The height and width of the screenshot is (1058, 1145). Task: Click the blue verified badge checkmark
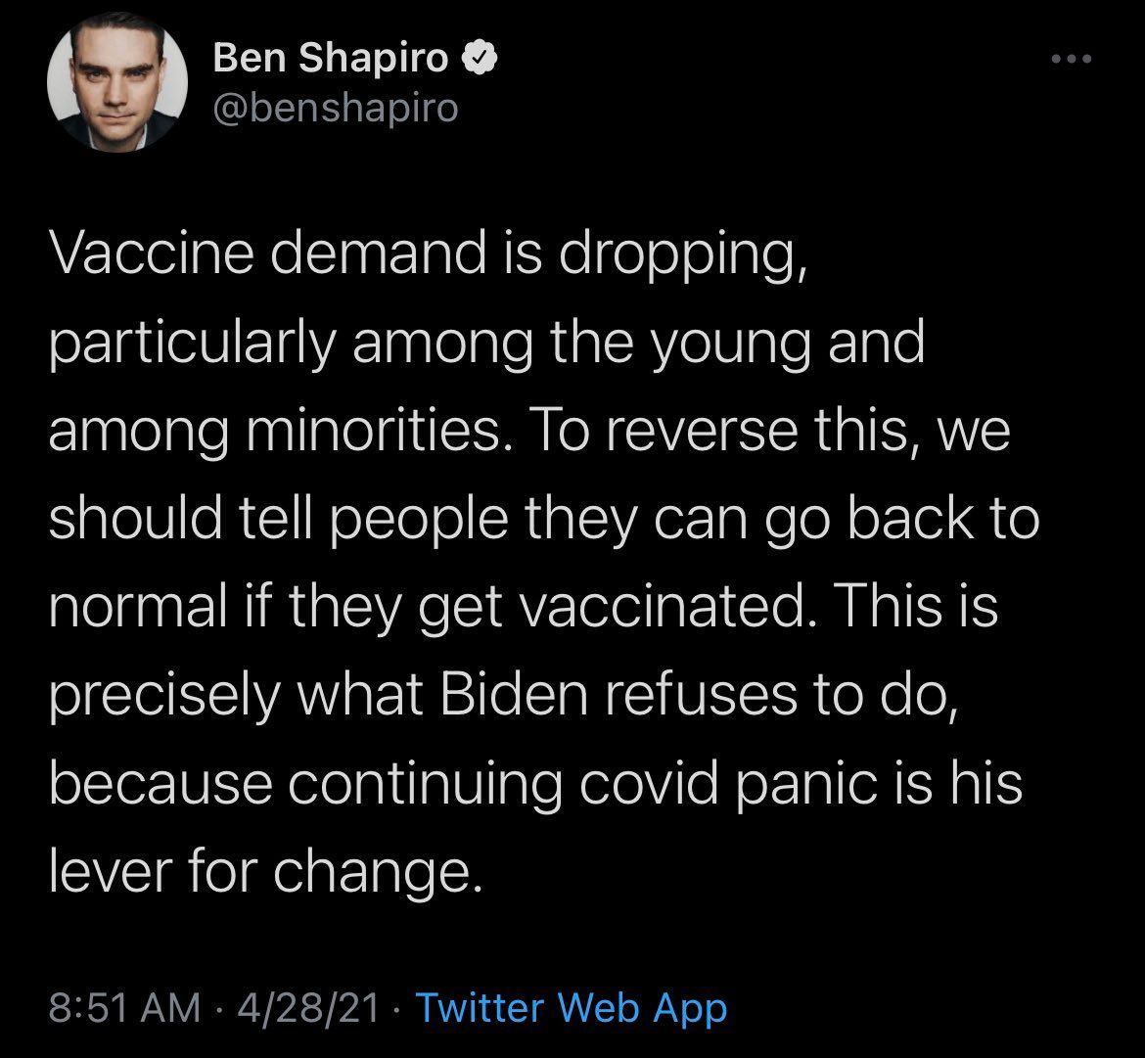point(476,60)
